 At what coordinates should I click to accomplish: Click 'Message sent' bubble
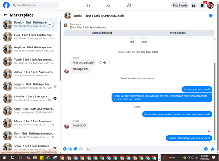(x=81, y=69)
